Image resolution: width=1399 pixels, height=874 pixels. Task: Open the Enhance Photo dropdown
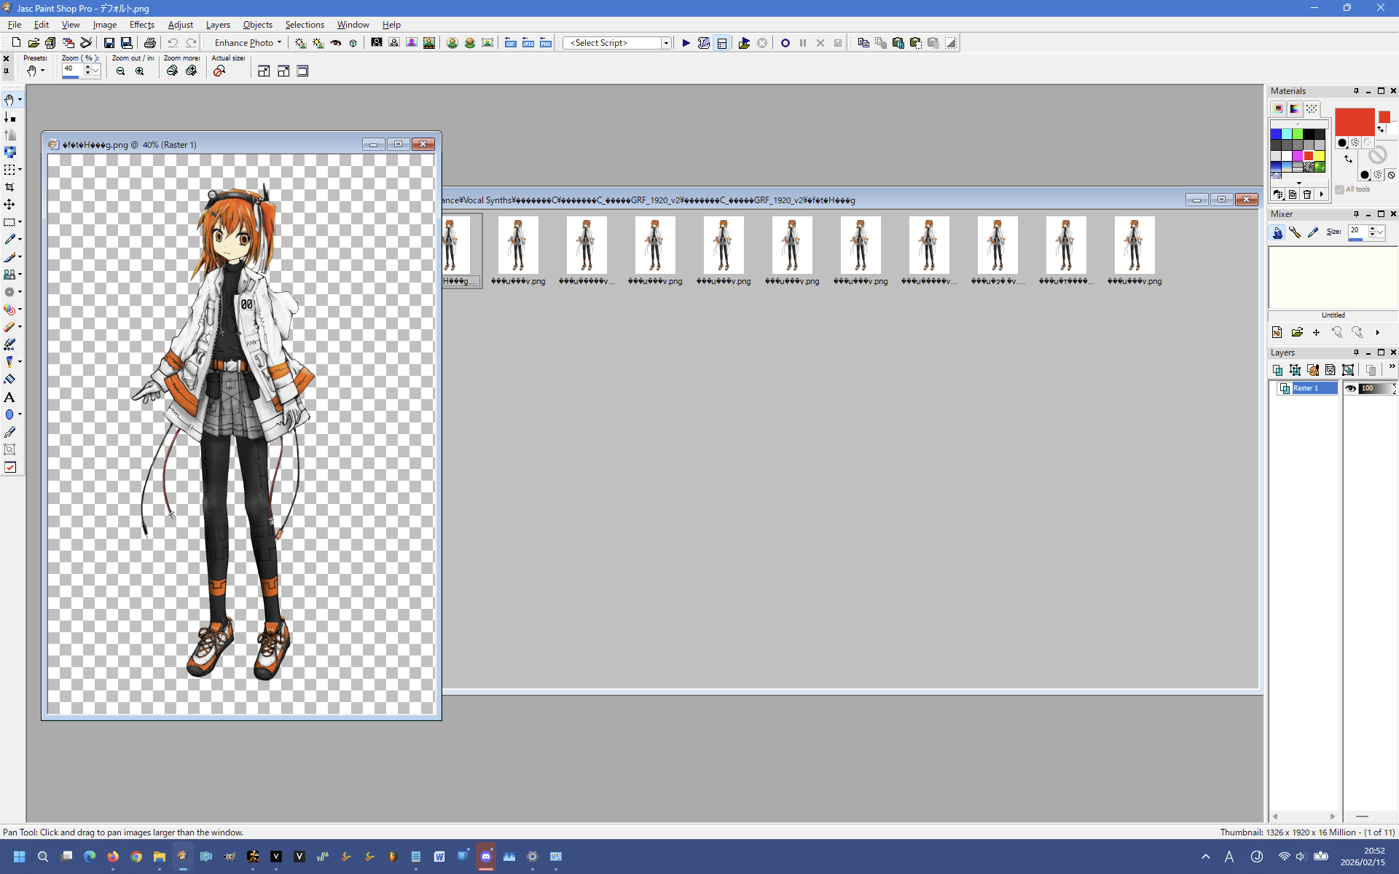coord(248,43)
